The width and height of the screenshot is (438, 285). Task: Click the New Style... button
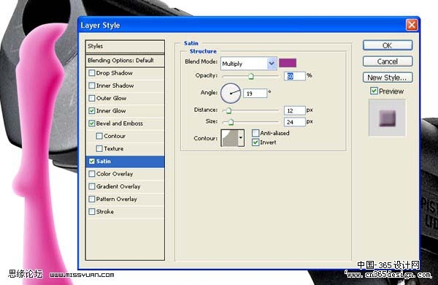388,77
